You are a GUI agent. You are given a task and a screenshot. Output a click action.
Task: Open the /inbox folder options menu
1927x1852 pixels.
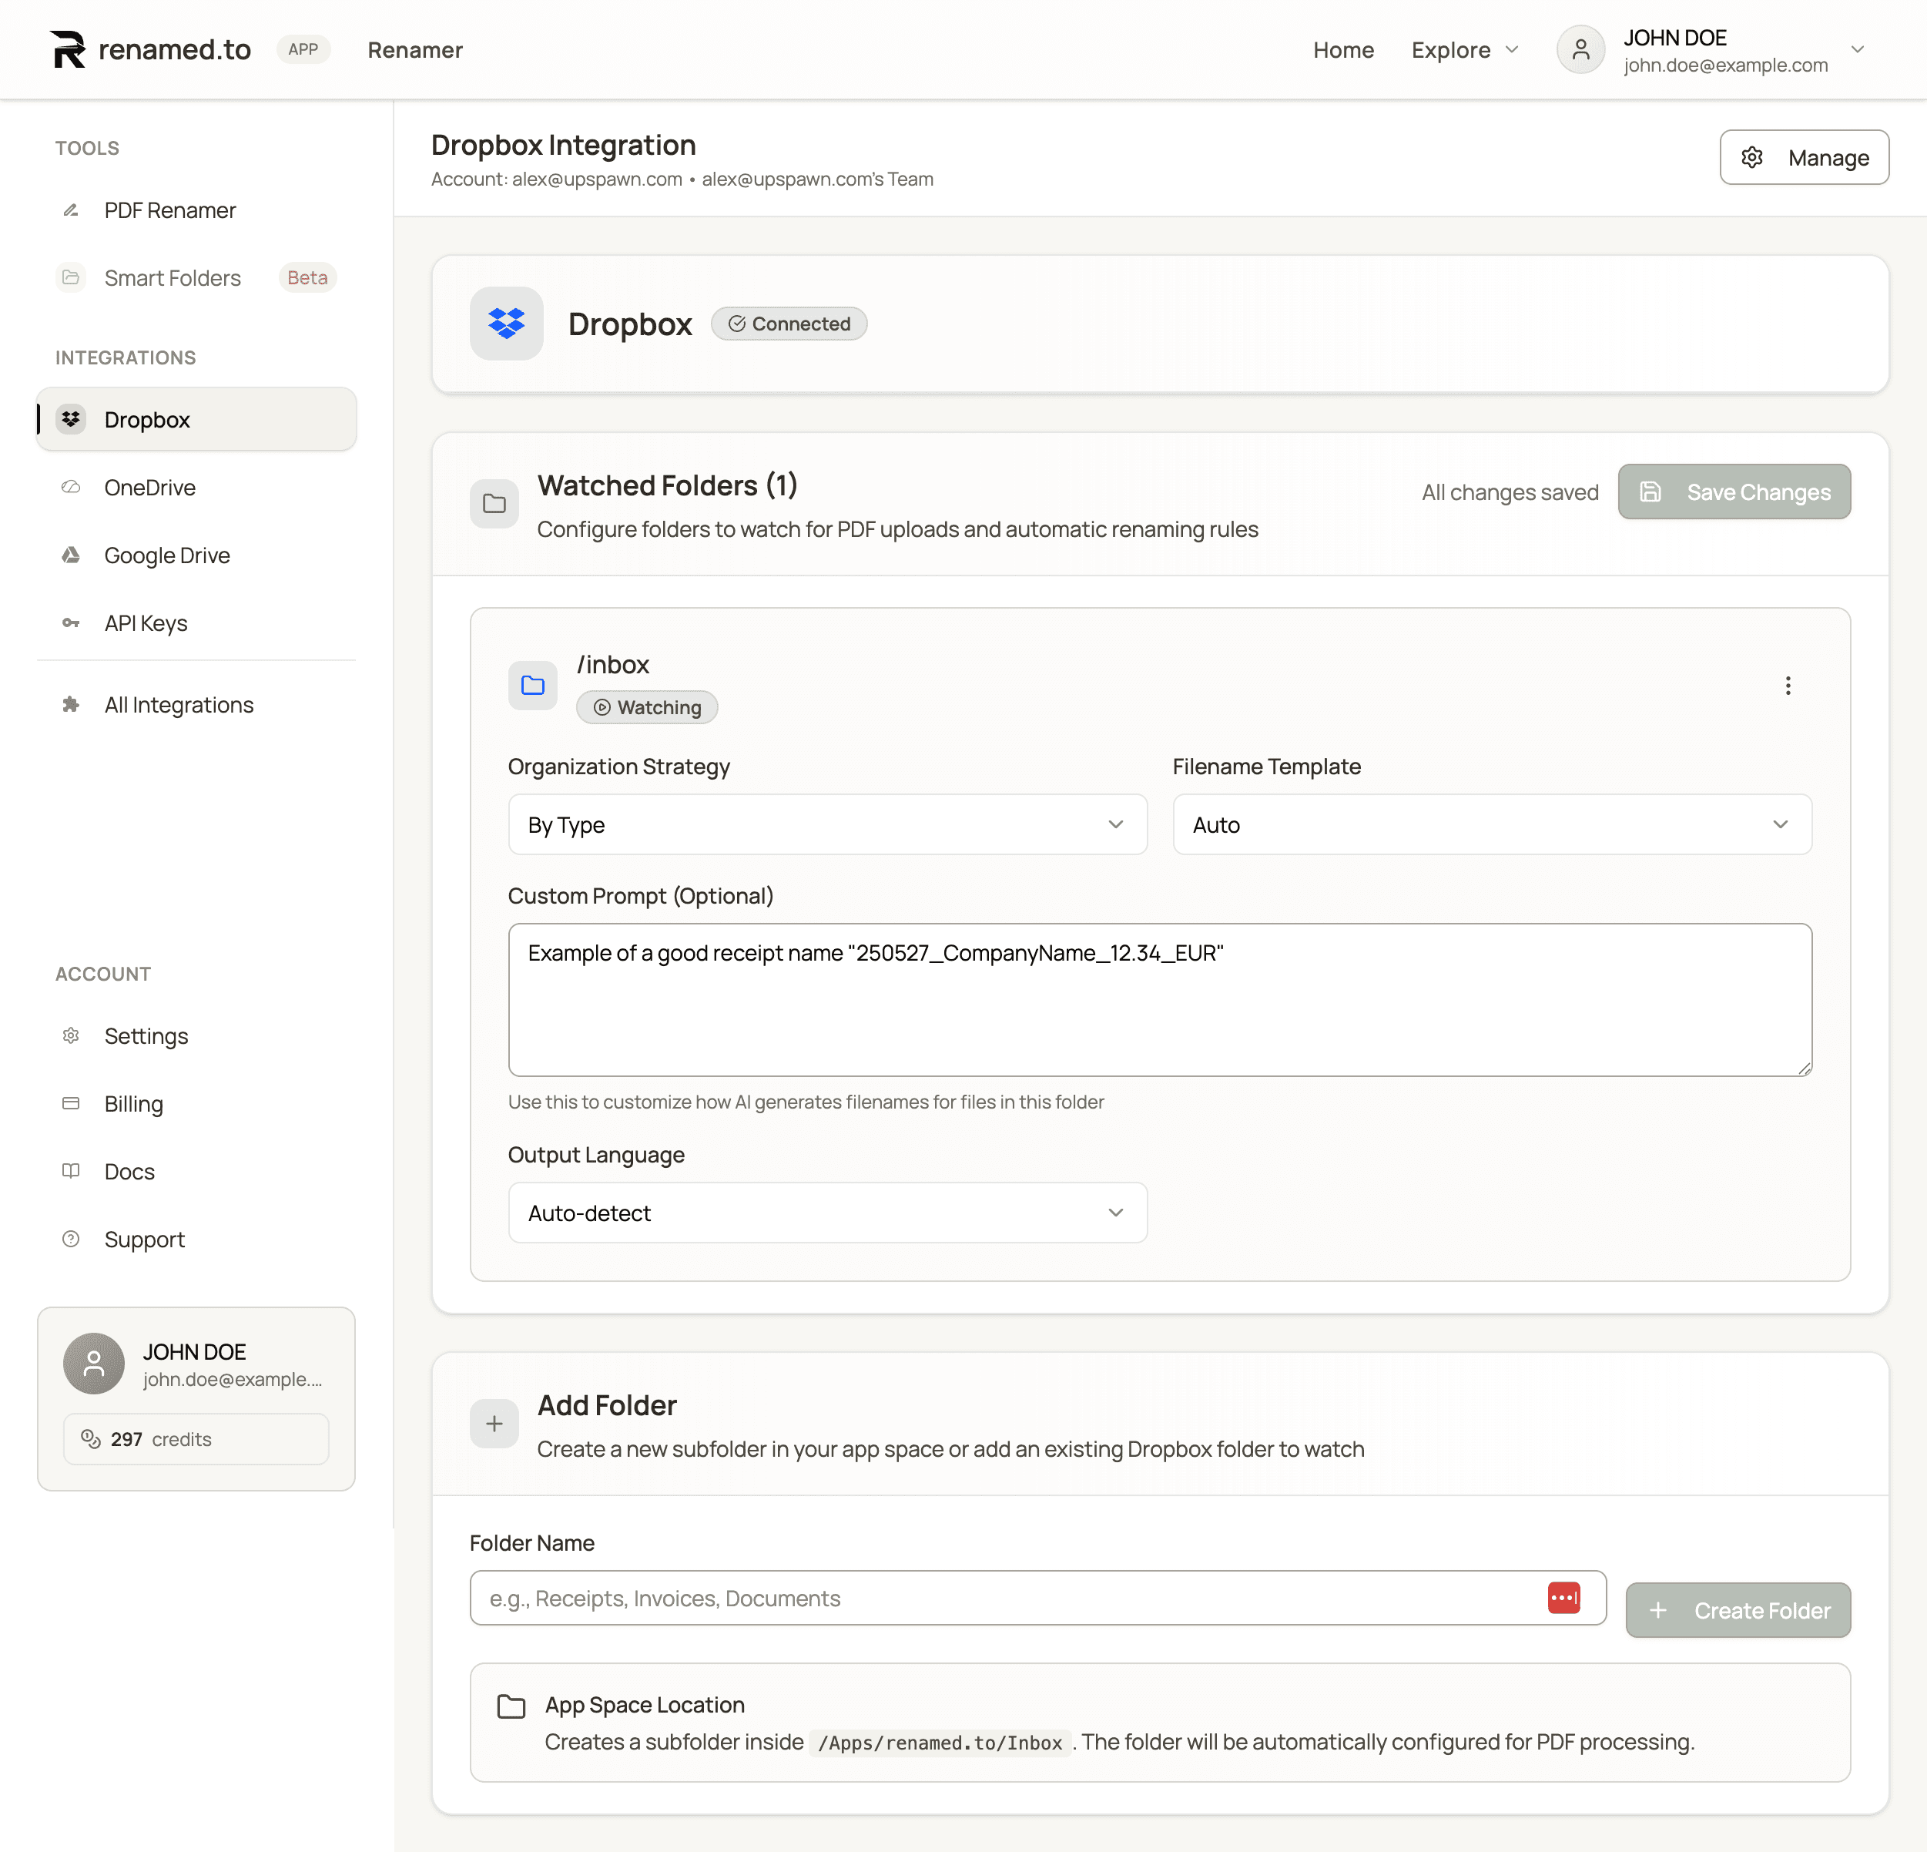[x=1788, y=686]
